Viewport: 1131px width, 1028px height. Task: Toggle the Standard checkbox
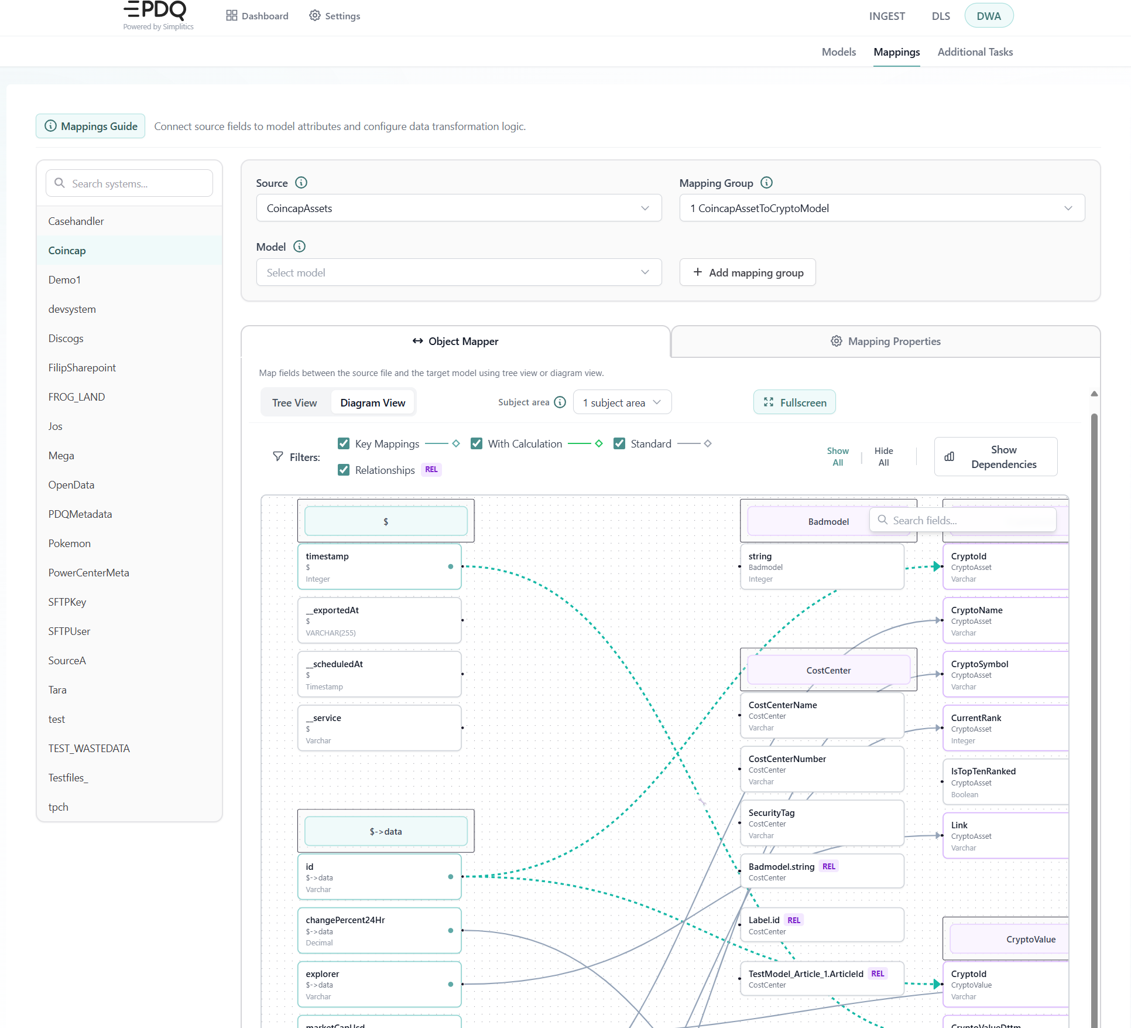[619, 443]
